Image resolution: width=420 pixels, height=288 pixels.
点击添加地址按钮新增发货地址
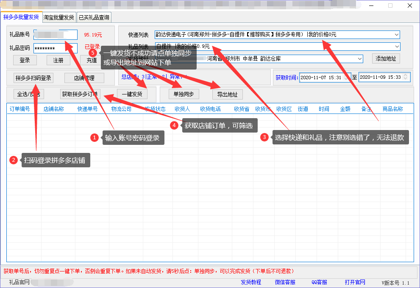tap(386, 59)
